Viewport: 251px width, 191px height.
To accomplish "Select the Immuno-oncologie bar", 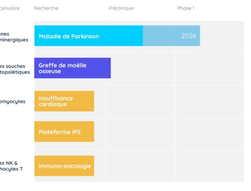I will coord(64,166).
